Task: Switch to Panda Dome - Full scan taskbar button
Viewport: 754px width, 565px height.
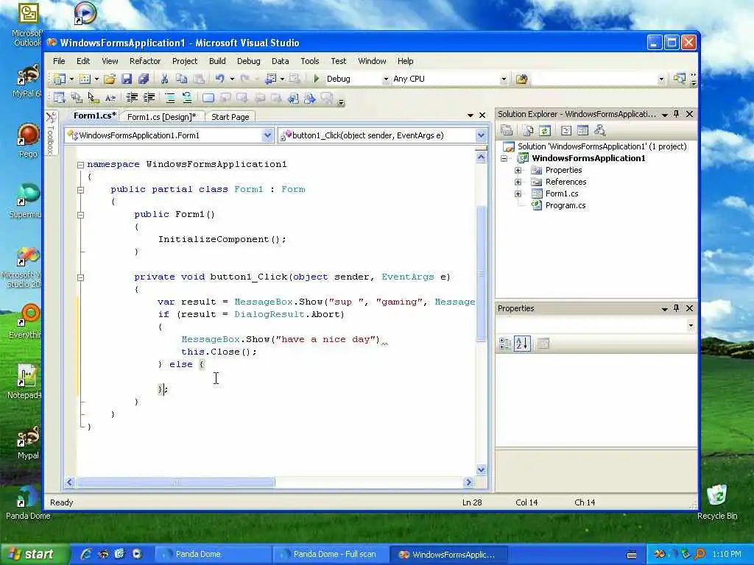Action: tap(331, 555)
